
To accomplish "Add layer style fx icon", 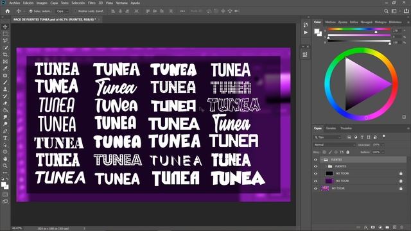I will (366, 227).
